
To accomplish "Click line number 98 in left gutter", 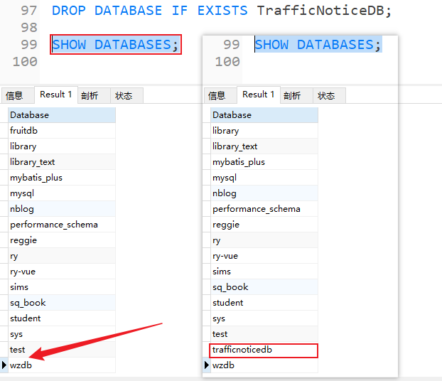I will click(x=28, y=28).
